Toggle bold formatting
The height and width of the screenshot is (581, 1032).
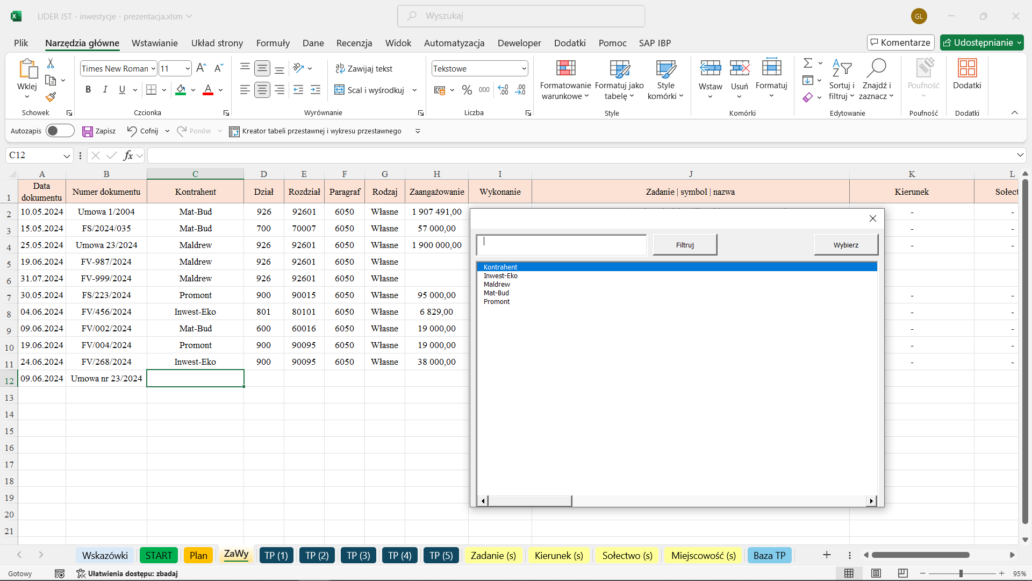pos(88,90)
